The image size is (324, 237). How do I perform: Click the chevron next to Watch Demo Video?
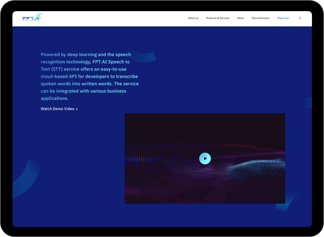click(77, 109)
